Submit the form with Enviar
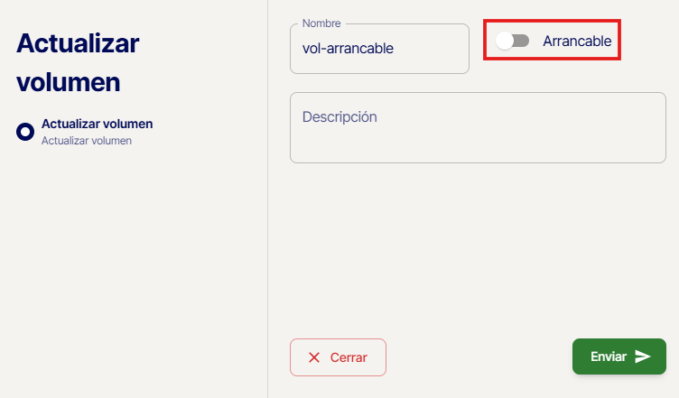 619,356
